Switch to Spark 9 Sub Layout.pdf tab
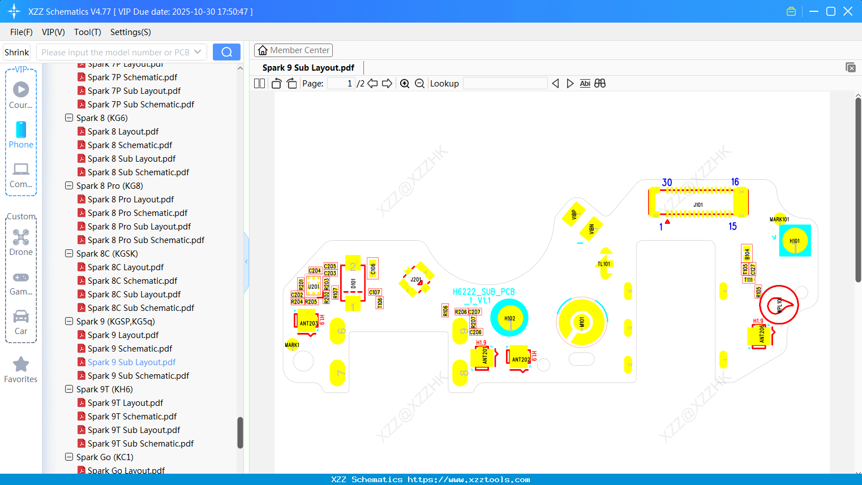This screenshot has width=862, height=485. coord(308,67)
